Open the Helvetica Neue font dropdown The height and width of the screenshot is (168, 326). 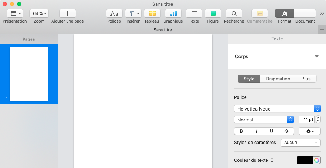coord(277,109)
